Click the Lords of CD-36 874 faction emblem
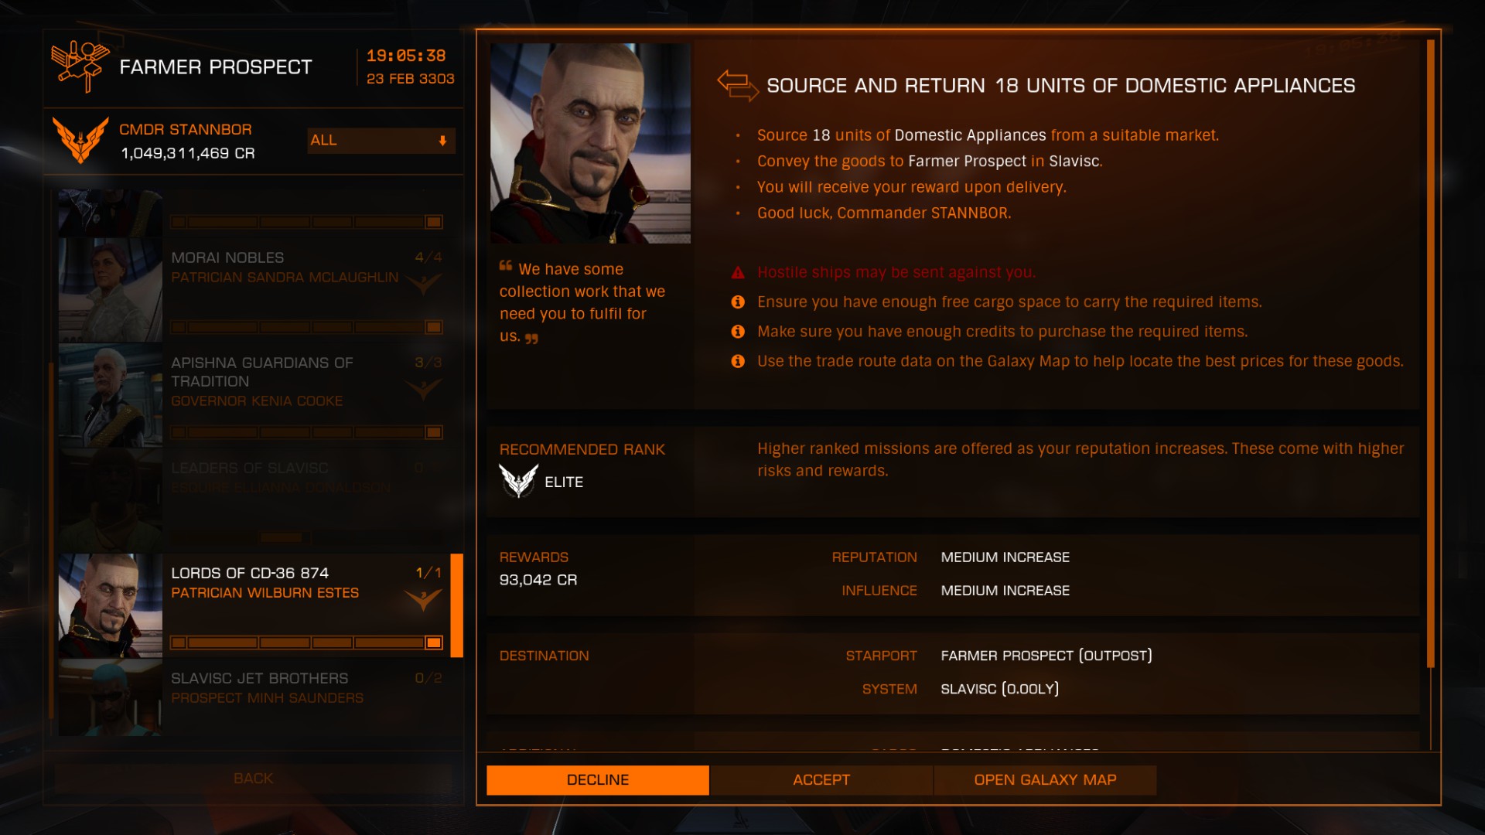Screen dimensions: 1485x835 tap(423, 599)
